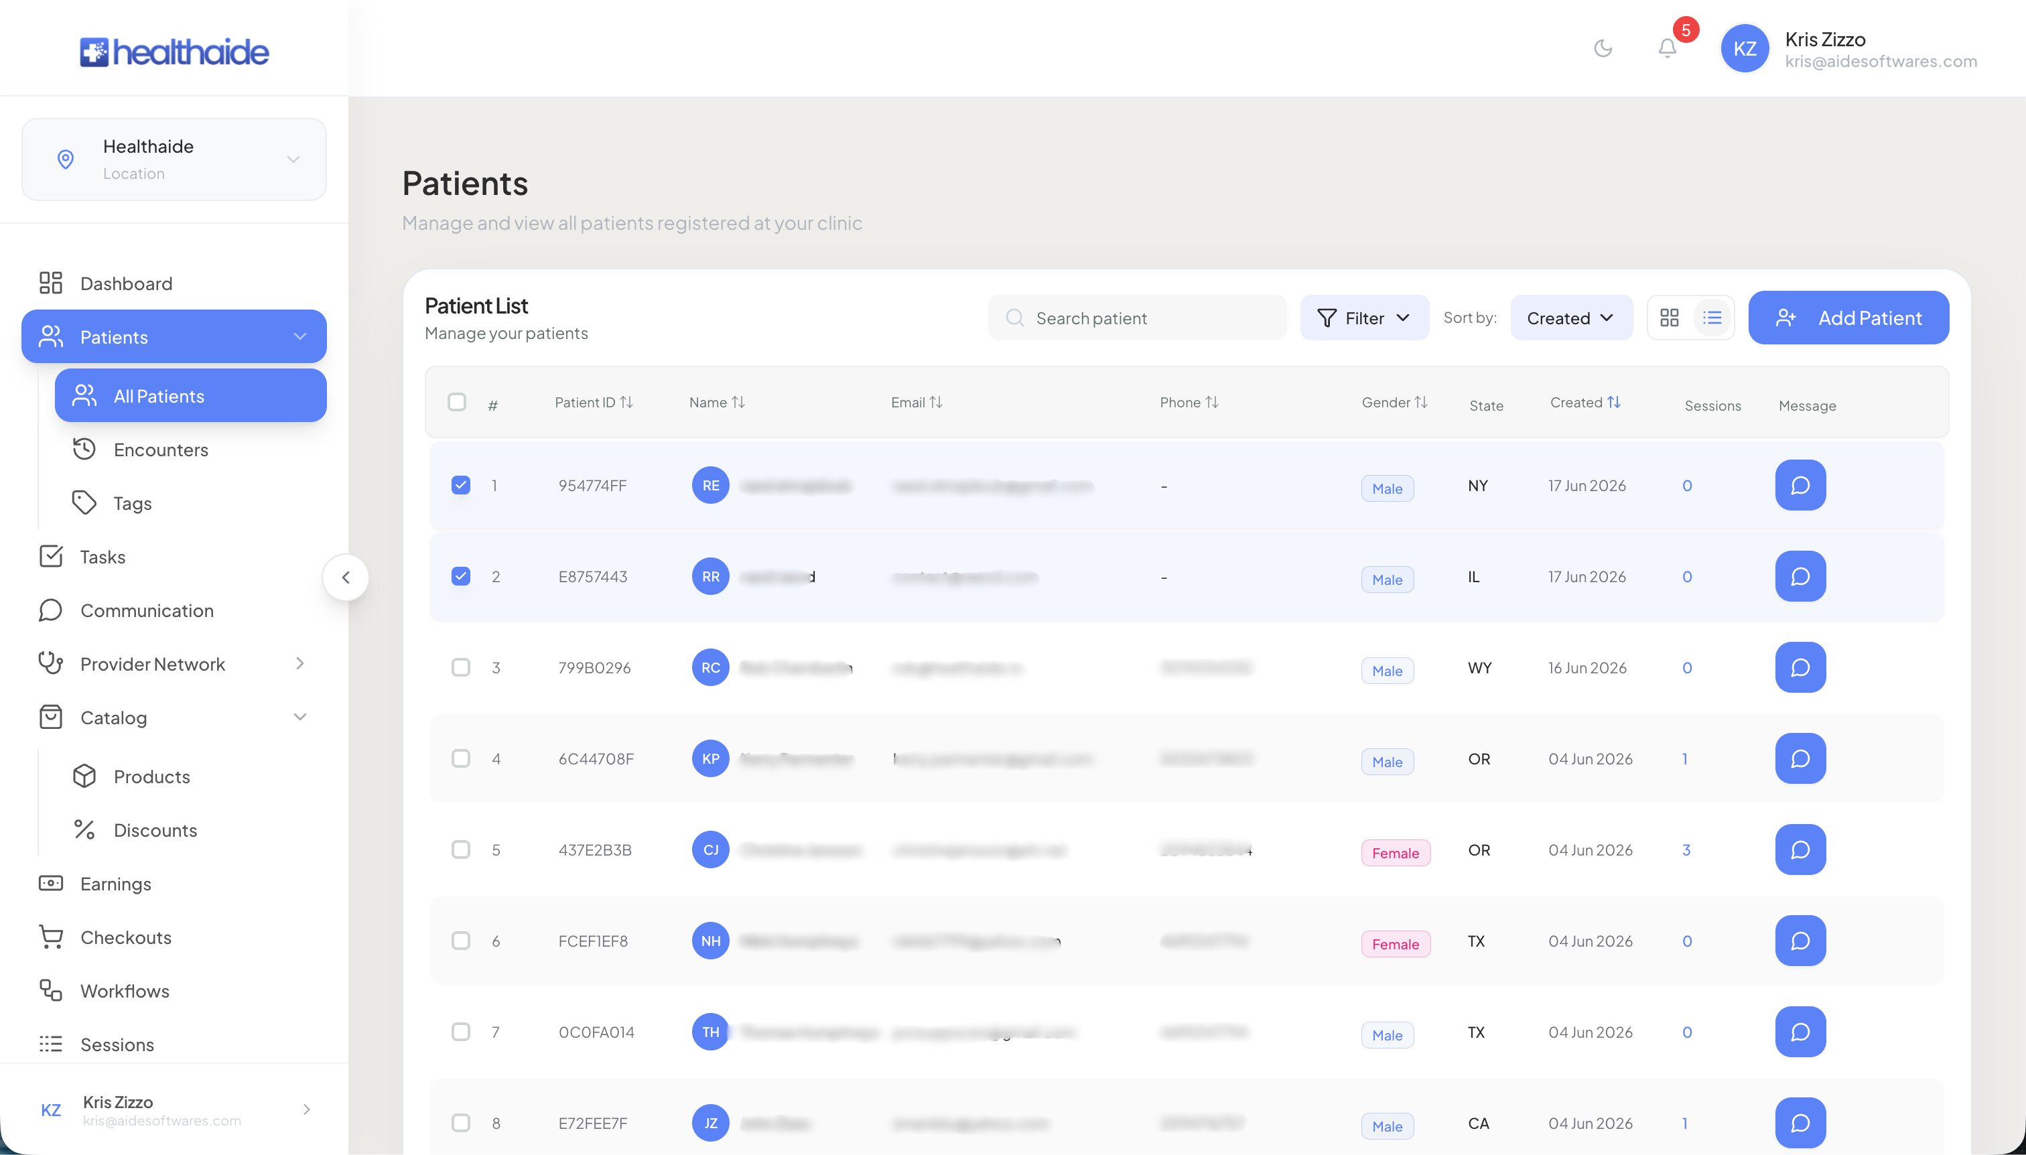This screenshot has height=1155, width=2026.
Task: Expand Kris Zizzo sidebar profile arrow
Action: 307,1109
